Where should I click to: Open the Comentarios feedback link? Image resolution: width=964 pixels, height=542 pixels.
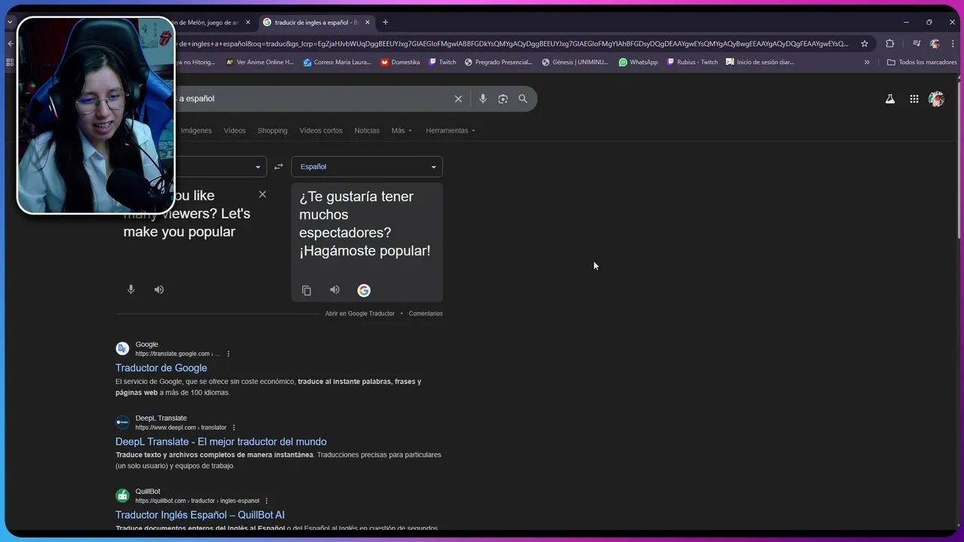(426, 313)
